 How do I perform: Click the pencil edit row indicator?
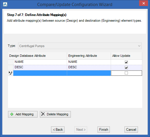click(x=11, y=73)
